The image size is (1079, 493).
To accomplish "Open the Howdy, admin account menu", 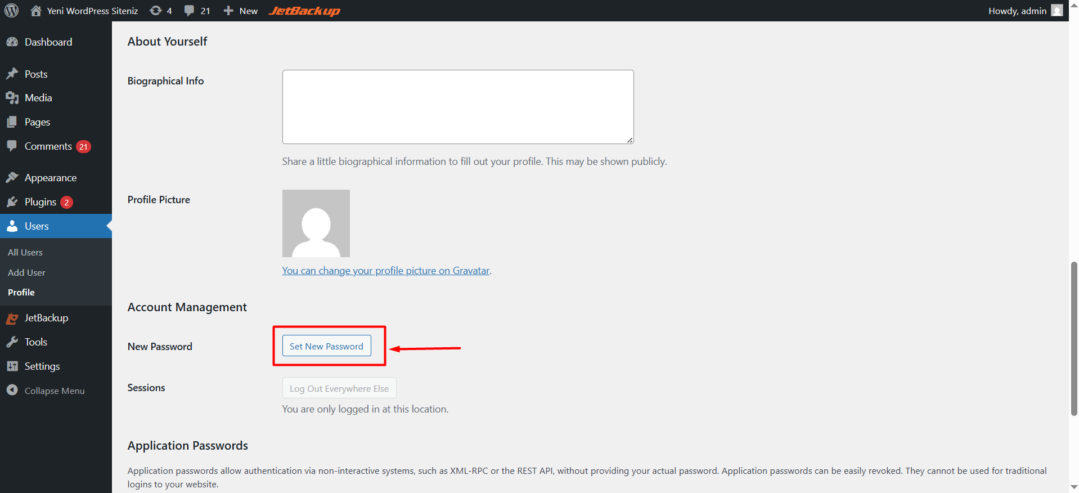I will pos(1024,11).
